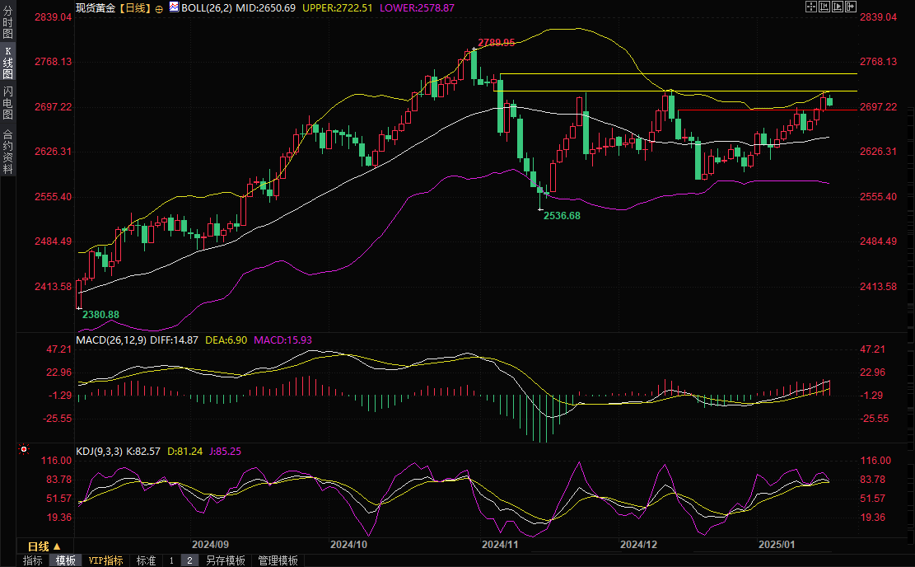The image size is (915, 567).
Task: Switch to template number 1
Action: point(171,560)
